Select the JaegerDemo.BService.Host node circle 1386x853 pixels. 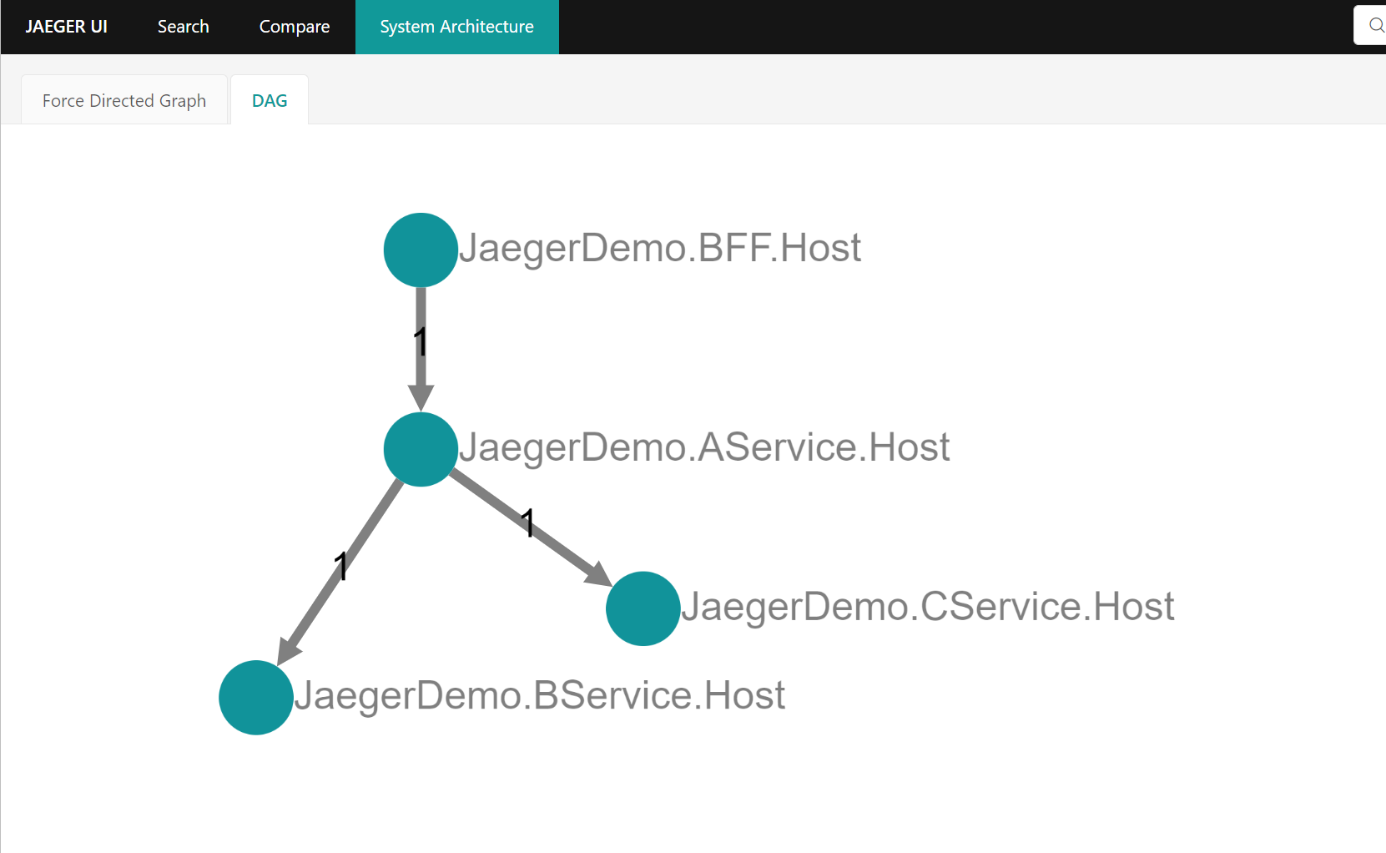[x=255, y=698]
